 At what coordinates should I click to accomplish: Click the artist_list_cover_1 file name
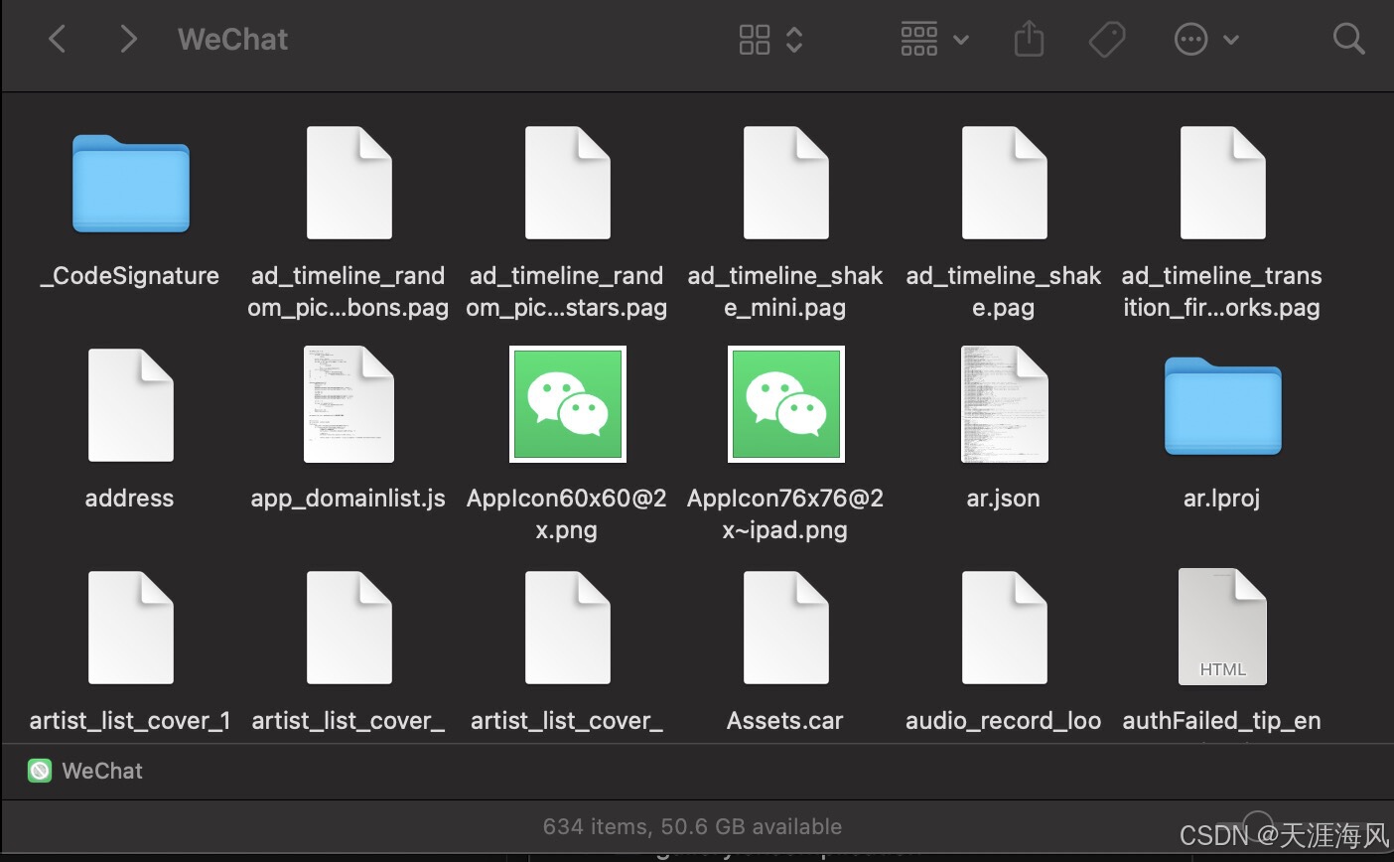point(130,721)
